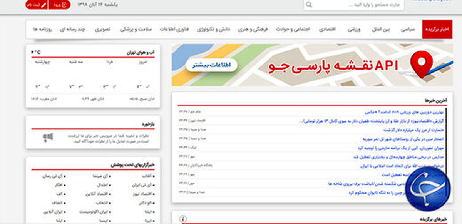Open the اقتصادی menu item
The image size is (462, 224).
[x=327, y=29]
